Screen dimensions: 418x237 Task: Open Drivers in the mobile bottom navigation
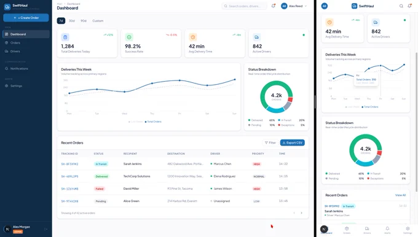pos(367,230)
